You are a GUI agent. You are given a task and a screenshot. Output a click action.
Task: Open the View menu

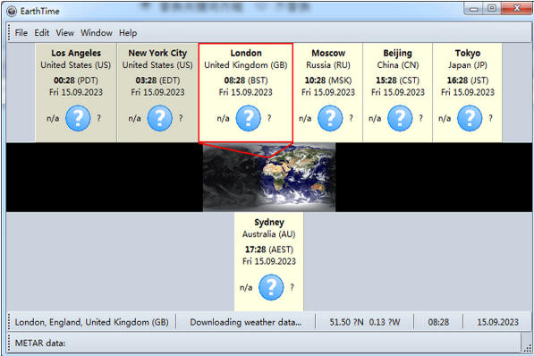pos(64,33)
